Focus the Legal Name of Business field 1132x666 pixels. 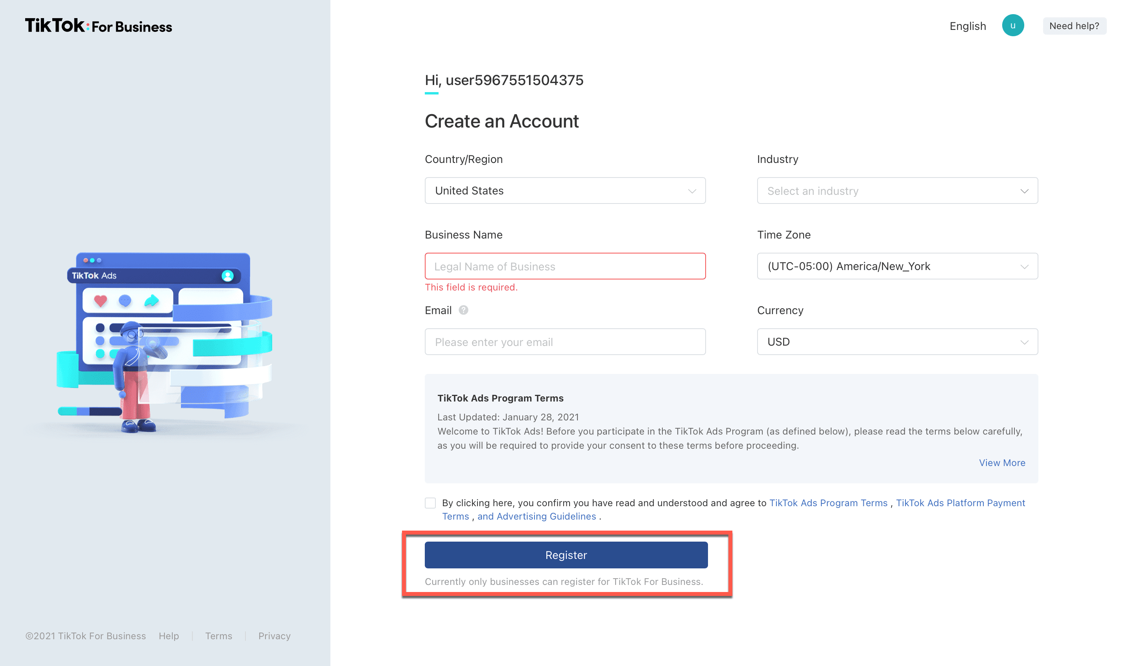(x=565, y=266)
